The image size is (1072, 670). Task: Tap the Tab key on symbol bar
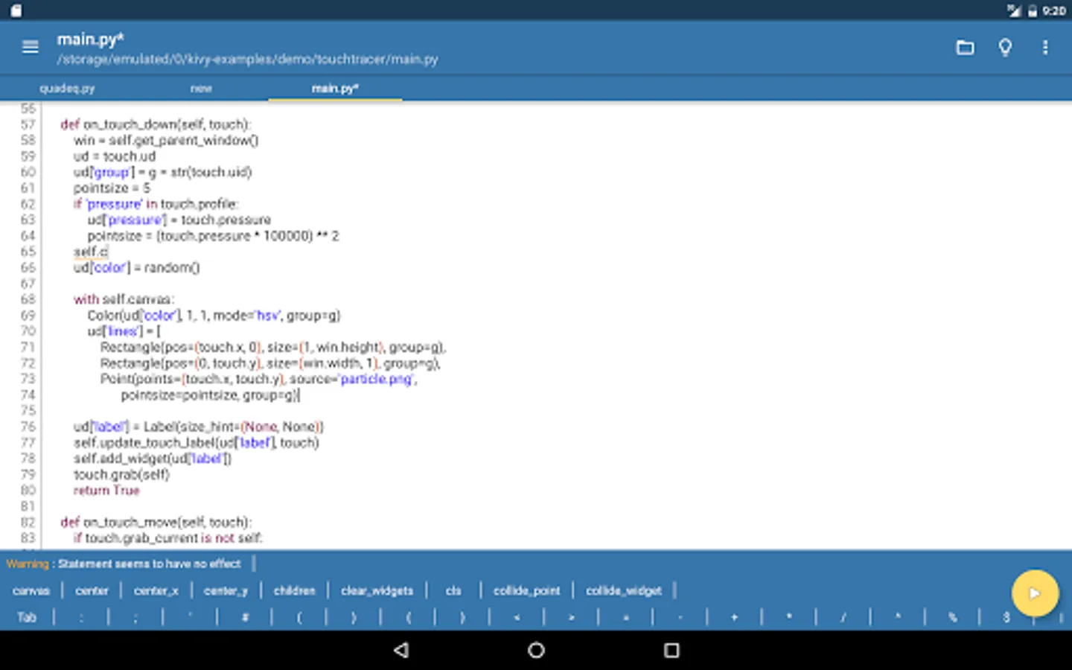27,617
